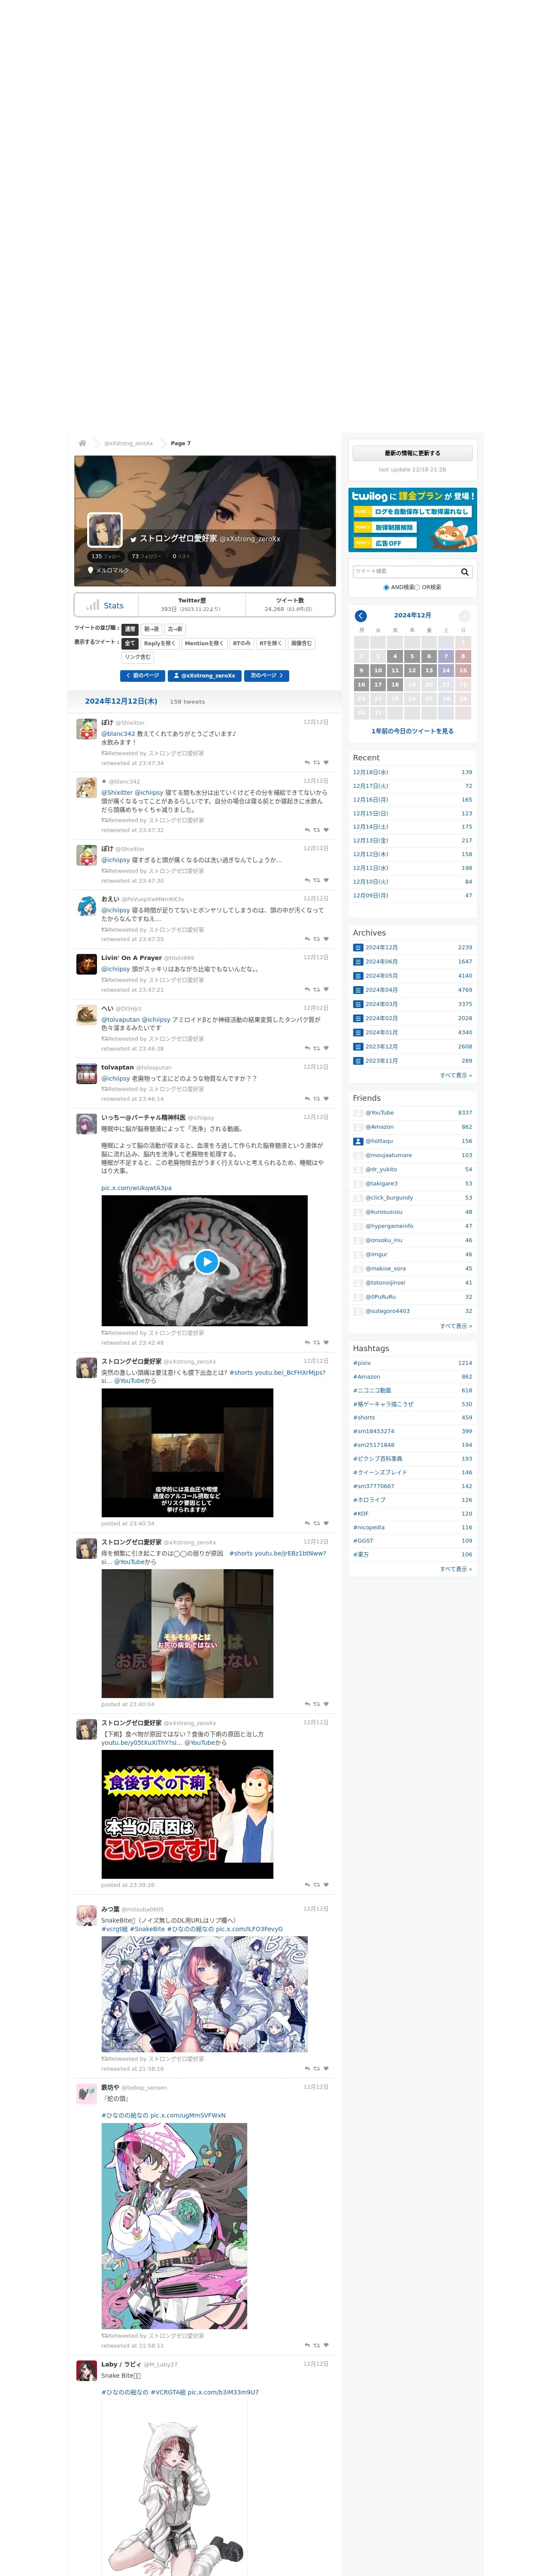Reply to the tweet retweeted at 23:47:34
Viewport: 551px width, 2576px height.
[307, 763]
